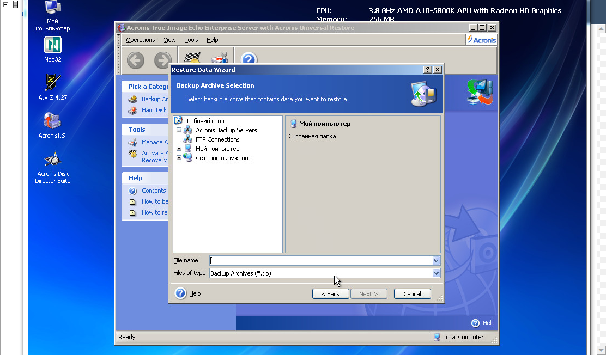Open the How to backup help link
The height and width of the screenshot is (355, 606).
[x=155, y=201]
